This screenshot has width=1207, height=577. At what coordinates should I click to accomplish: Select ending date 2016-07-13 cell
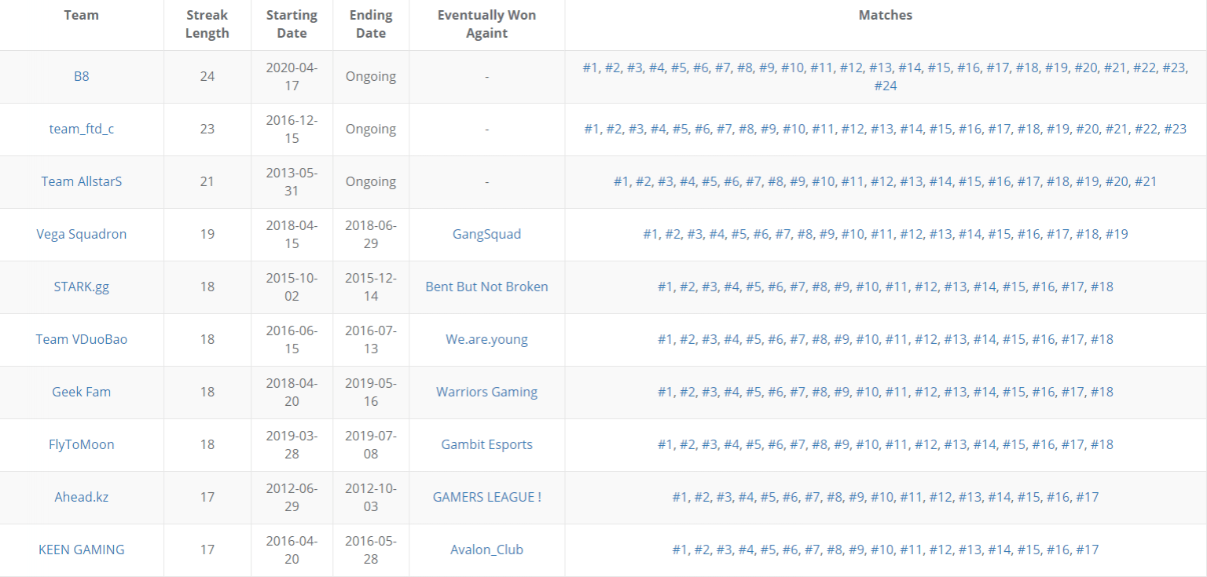tap(371, 340)
